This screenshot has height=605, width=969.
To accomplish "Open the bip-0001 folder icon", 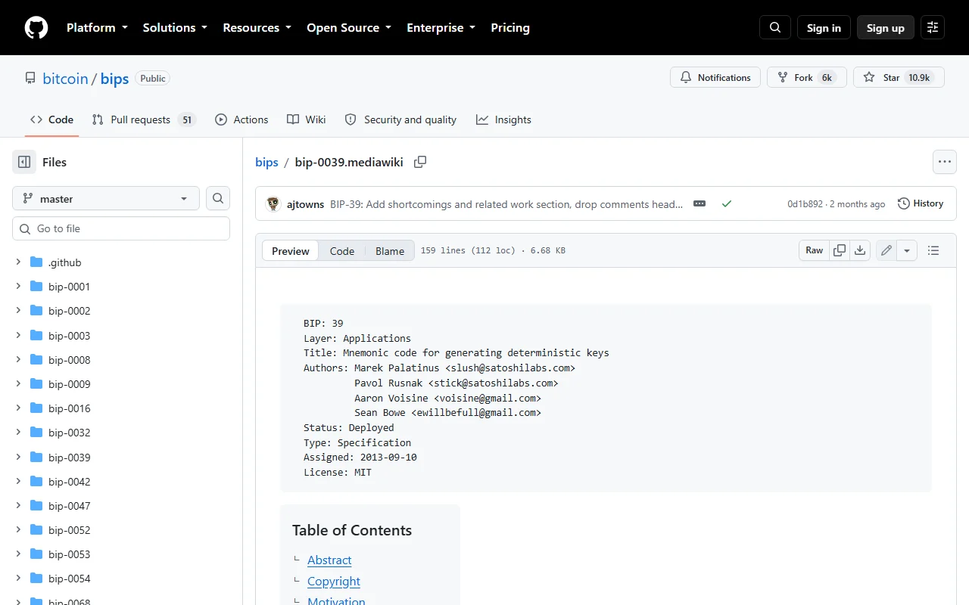I will click(36, 287).
